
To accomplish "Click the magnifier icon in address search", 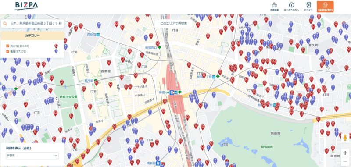I will click(5, 24).
